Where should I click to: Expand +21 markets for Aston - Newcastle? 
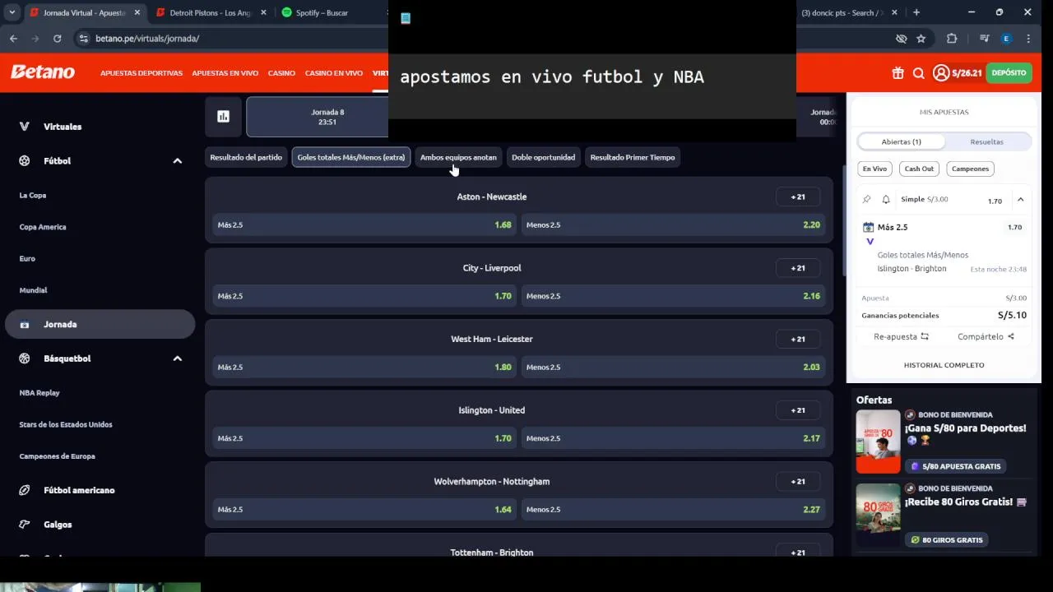[x=798, y=197]
